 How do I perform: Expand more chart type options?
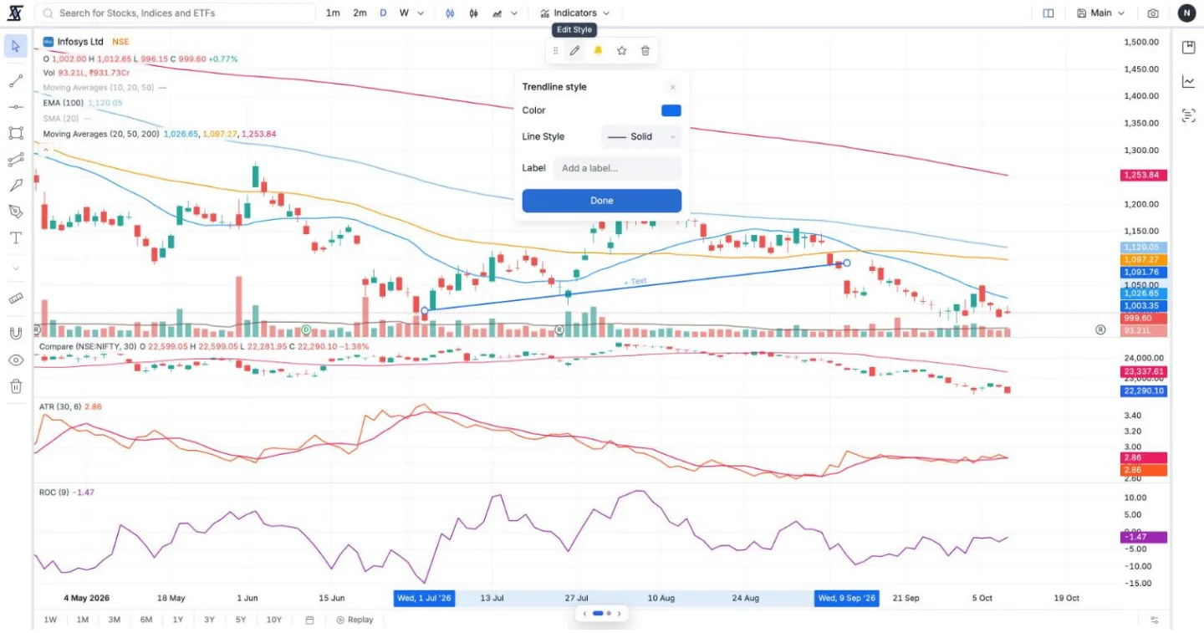click(x=514, y=13)
